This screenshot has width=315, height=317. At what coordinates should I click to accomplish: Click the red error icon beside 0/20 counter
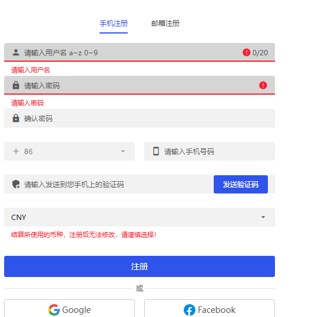coord(246,52)
